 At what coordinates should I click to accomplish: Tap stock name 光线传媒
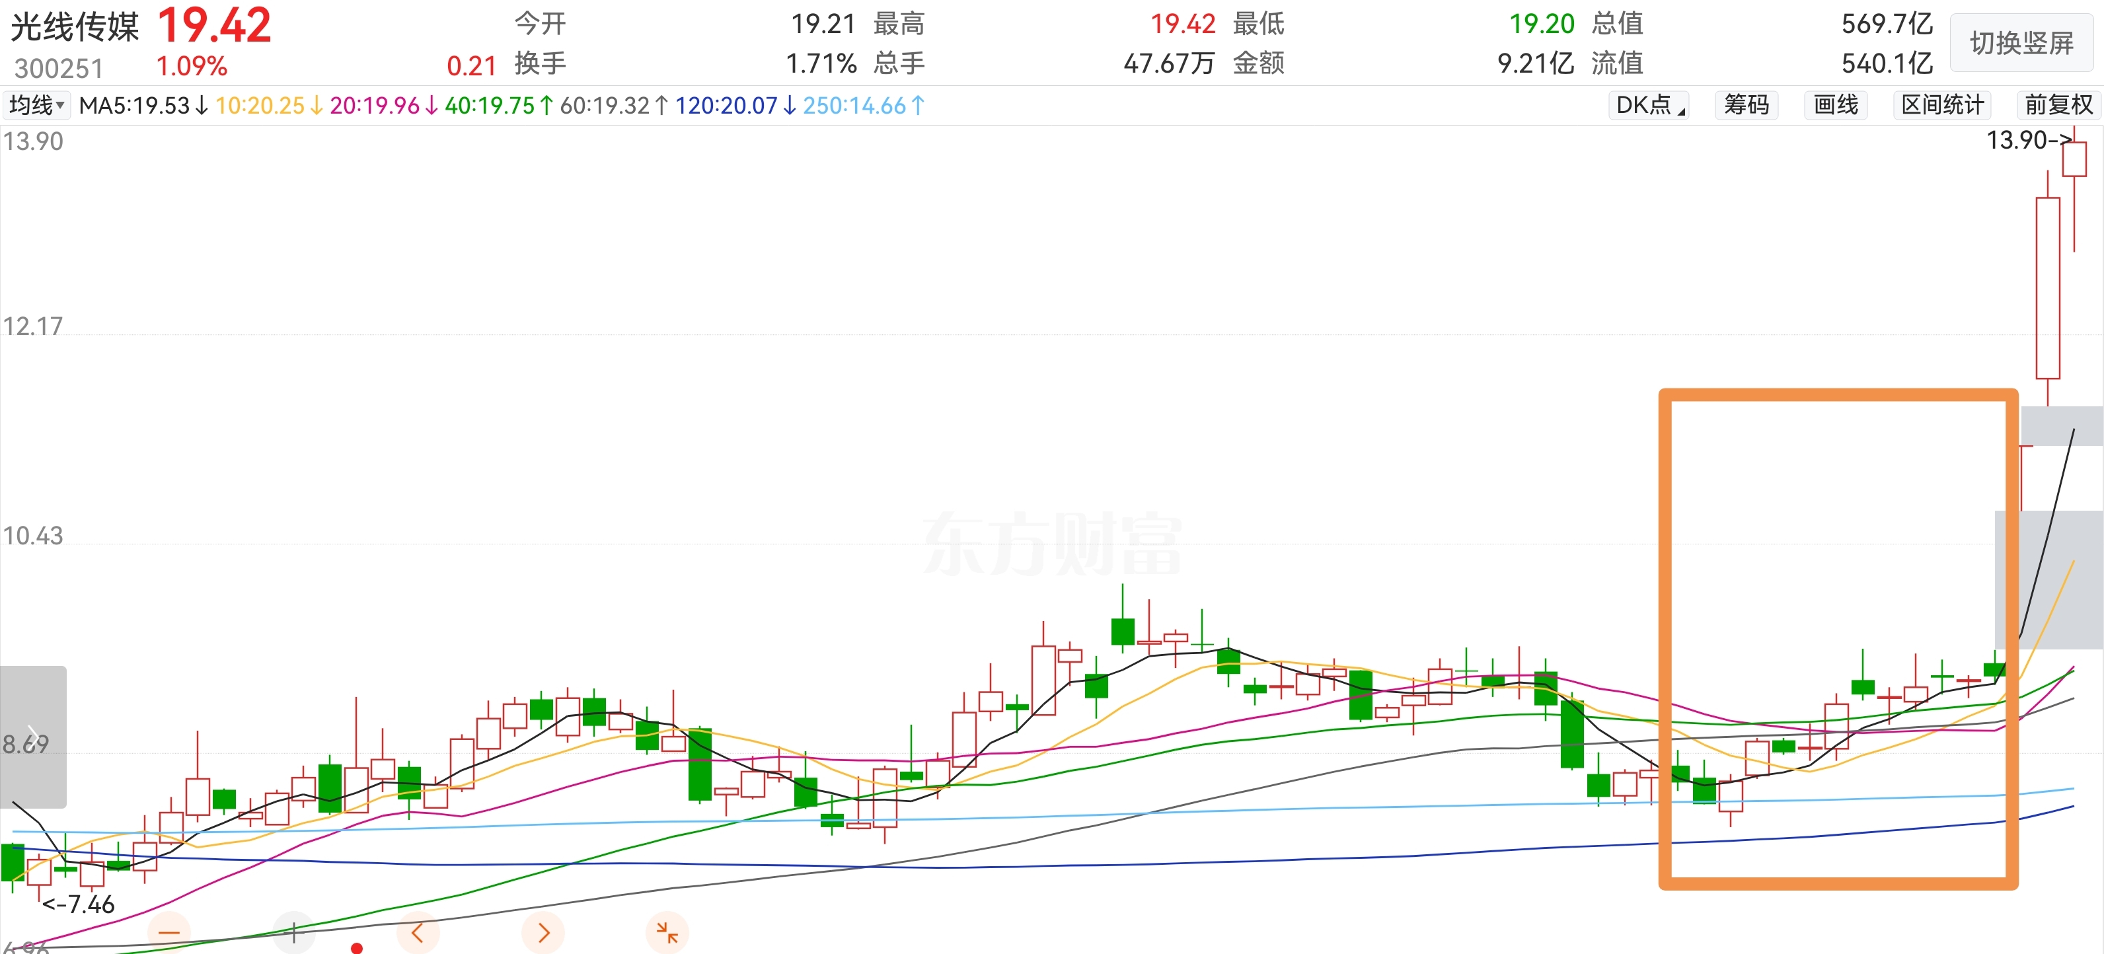point(74,27)
